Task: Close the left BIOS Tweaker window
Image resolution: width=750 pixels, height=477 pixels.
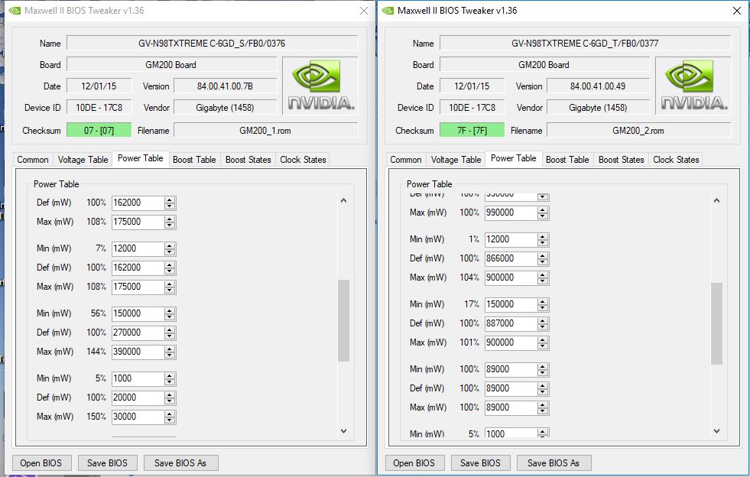Action: point(364,11)
